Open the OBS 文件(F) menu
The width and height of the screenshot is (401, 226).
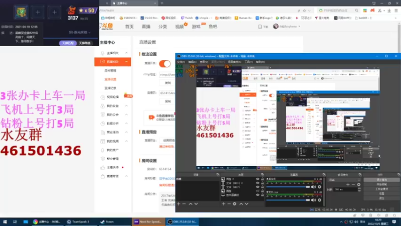coord(181,62)
